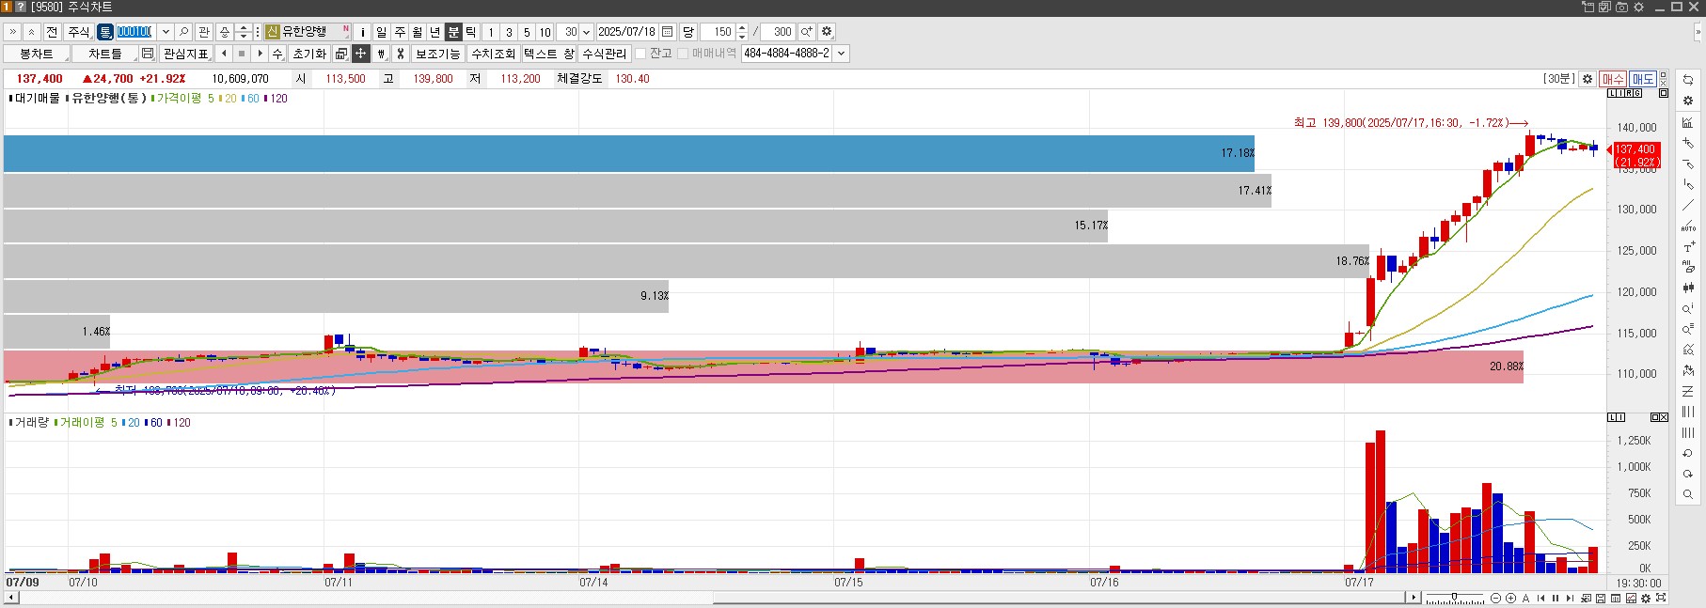Screen dimensions: 1706x608
Task: Select the 분 (minute) period button
Action: pyautogui.click(x=453, y=32)
